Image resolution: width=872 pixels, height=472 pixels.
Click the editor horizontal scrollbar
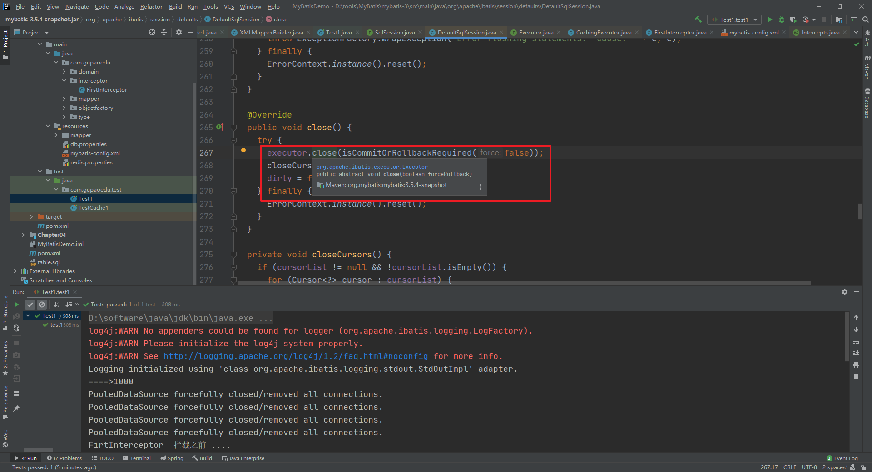pyautogui.click(x=524, y=283)
